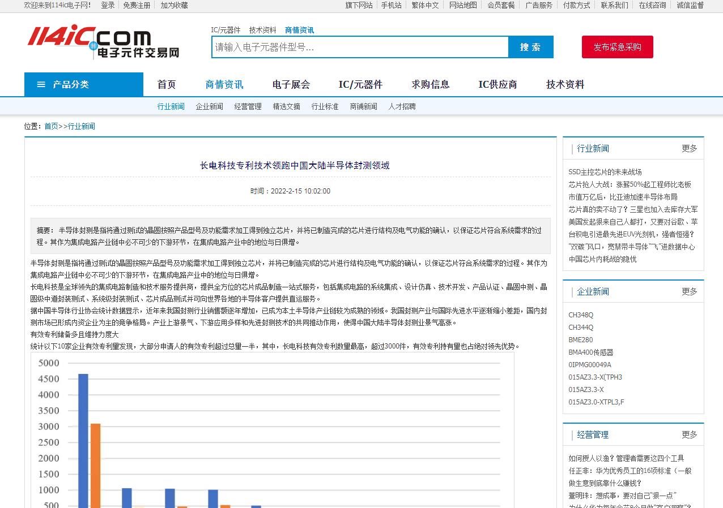Go to the 经营管理 sub-navigation item

pos(248,106)
